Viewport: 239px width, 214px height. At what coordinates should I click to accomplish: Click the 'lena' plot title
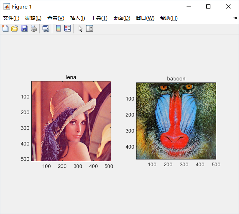tap(71, 77)
